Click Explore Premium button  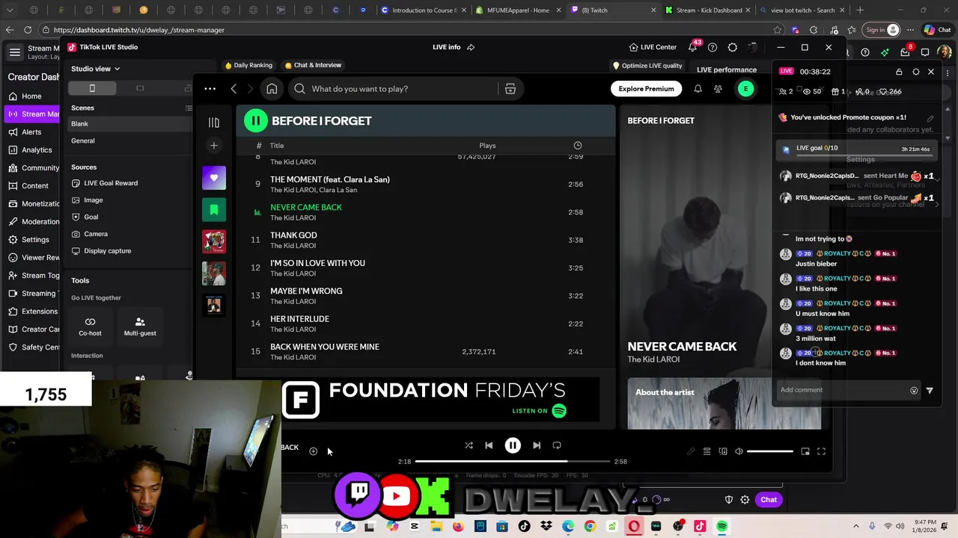pos(646,89)
